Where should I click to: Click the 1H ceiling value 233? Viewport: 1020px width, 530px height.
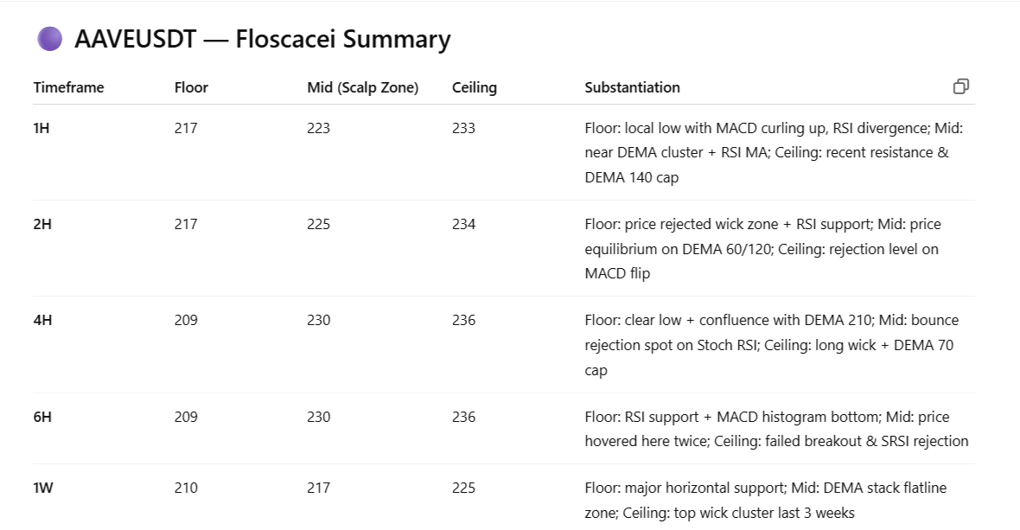[x=463, y=128]
